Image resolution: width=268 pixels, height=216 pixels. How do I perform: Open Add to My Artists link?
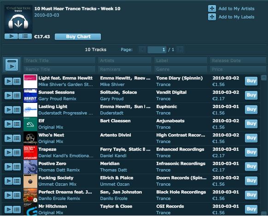[x=236, y=9]
